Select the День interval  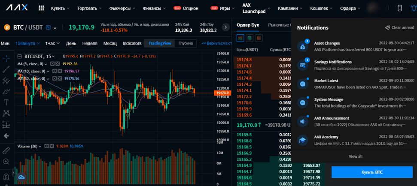pos(71,43)
